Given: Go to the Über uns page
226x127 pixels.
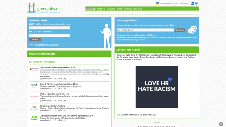Looking at the screenshot, I should click(137, 9).
